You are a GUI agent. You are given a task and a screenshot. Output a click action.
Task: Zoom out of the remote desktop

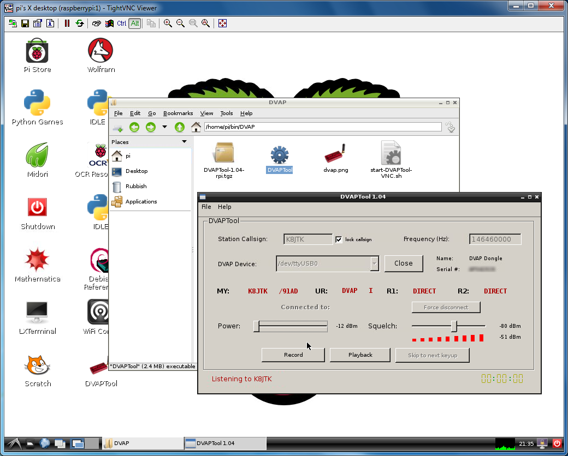click(x=180, y=23)
